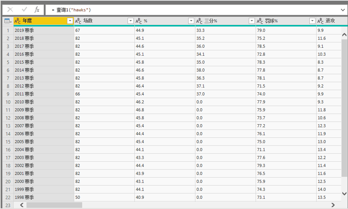Click the fx function icon
This screenshot has height=209, width=348.
pos(37,9)
